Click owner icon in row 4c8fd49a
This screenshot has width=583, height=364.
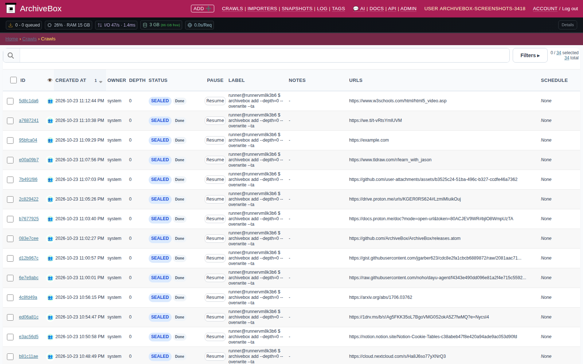50,298
